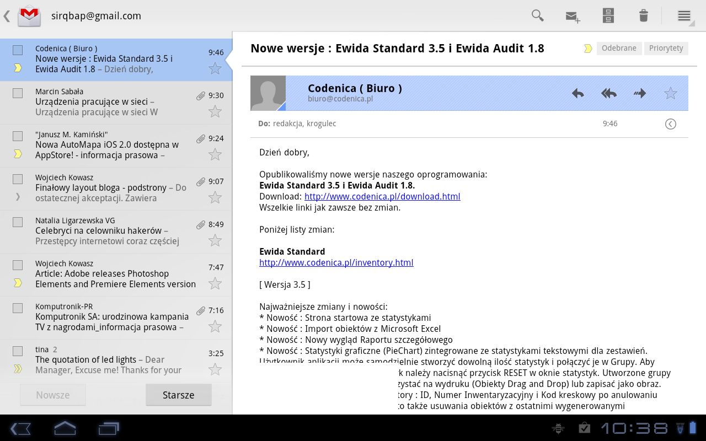Open the Odebrane label
The height and width of the screenshot is (441, 706).
coord(619,49)
